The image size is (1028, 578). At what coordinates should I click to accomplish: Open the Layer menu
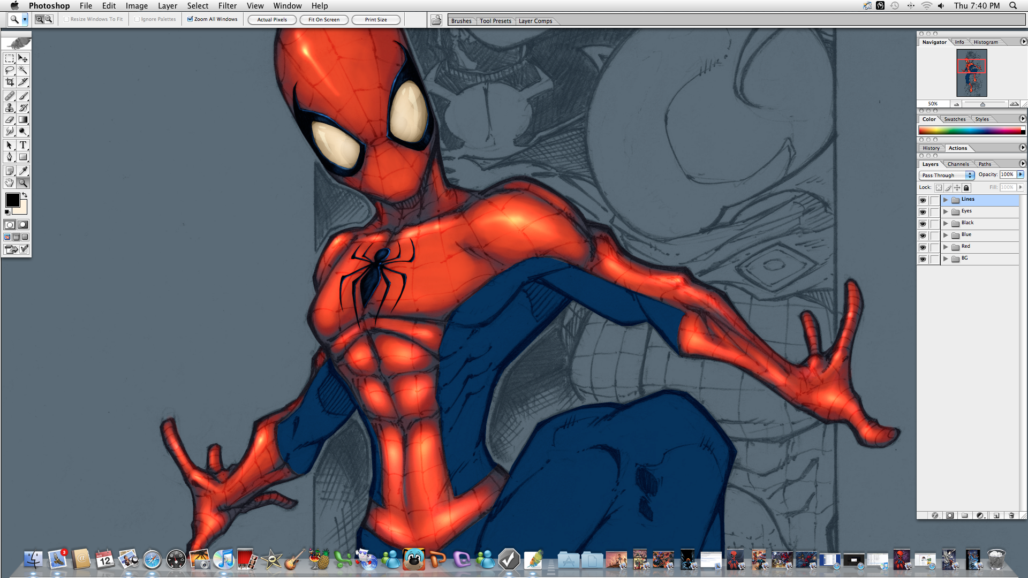(168, 6)
